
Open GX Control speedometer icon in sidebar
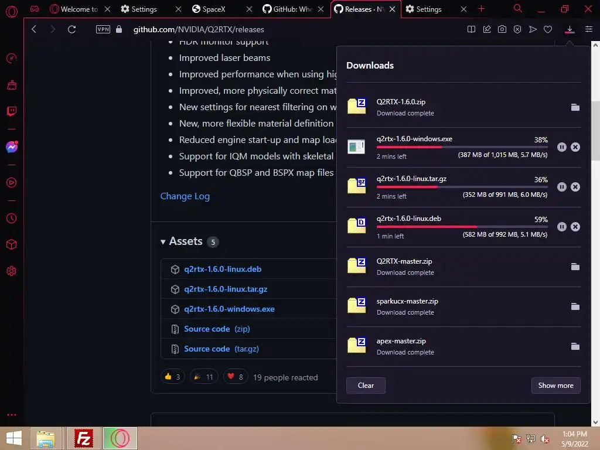click(x=12, y=59)
